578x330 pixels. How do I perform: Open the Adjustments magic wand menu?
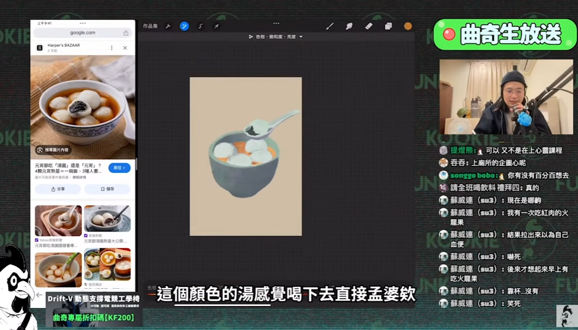tap(184, 26)
